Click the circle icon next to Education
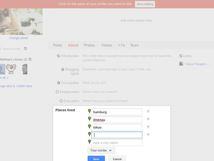This screenshot has height=161, width=214. click(x=61, y=101)
